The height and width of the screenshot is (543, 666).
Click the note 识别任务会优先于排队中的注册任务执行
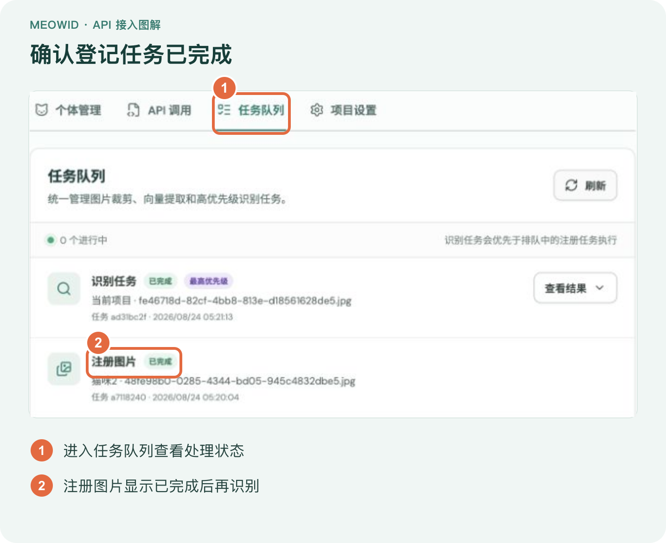tap(531, 240)
